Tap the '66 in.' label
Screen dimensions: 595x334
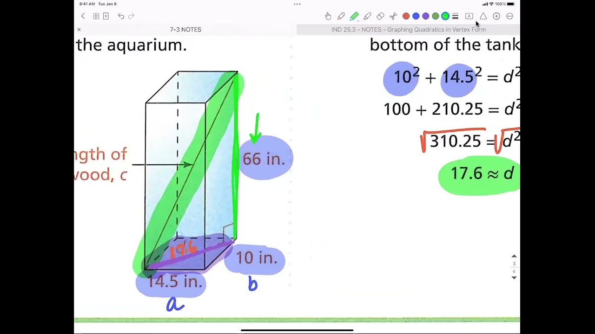click(x=264, y=159)
